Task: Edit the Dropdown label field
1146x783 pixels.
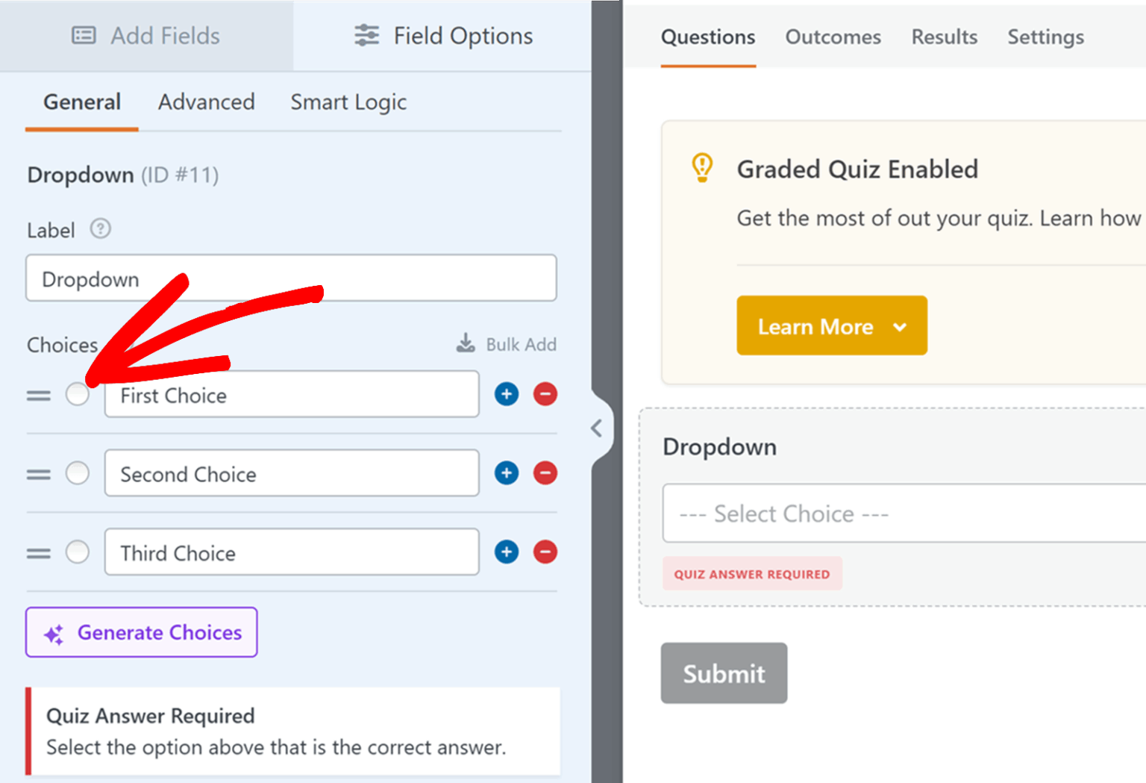Action: tap(291, 278)
